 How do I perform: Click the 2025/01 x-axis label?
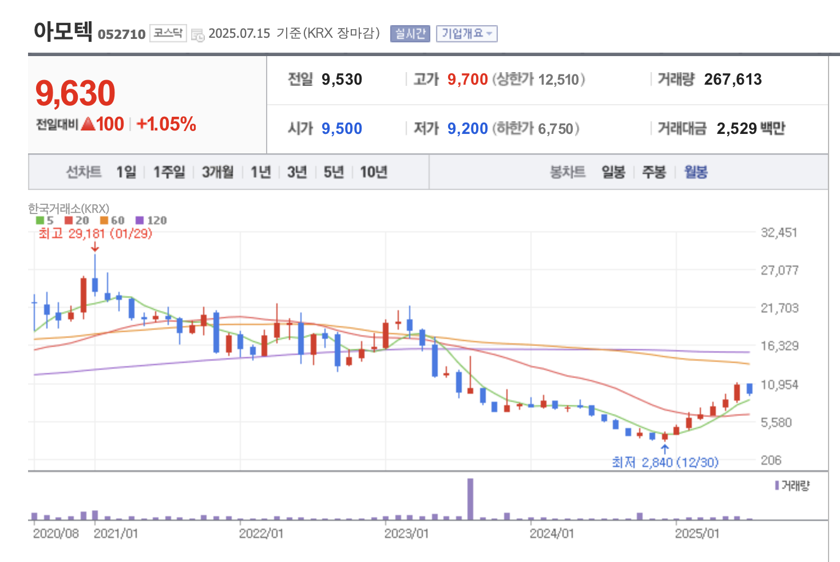tap(697, 533)
